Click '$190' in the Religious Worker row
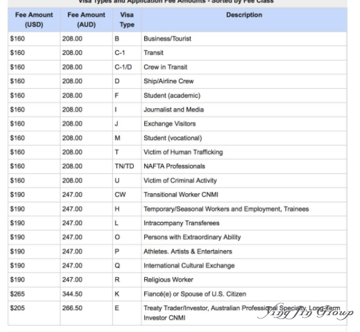This screenshot has height=332, width=360. [x=17, y=280]
